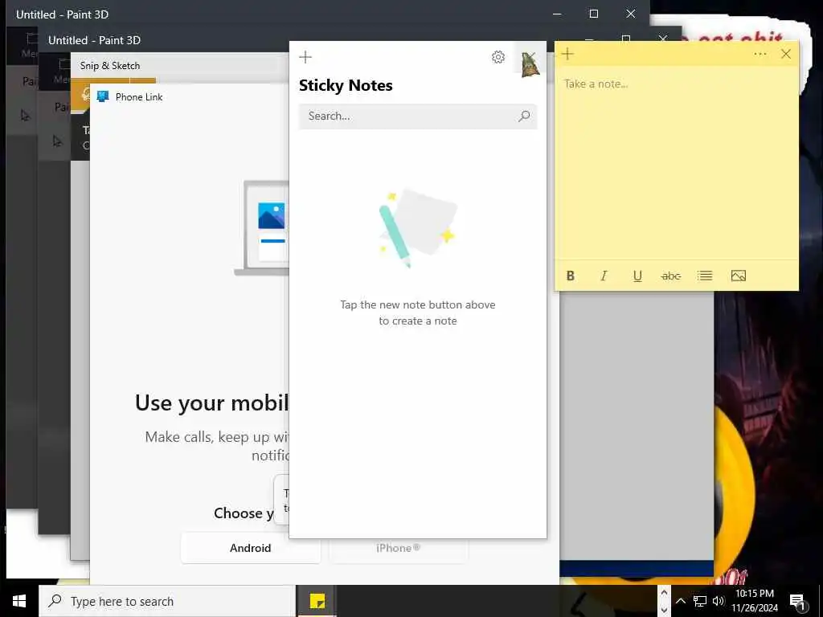Viewport: 823px width, 617px height.
Task: Open the volume tray icon
Action: (x=719, y=601)
